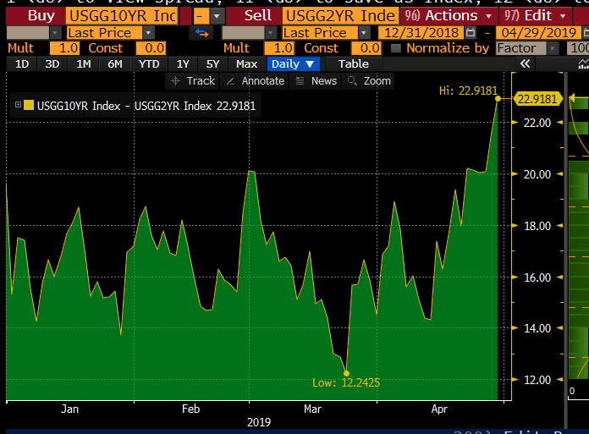Click the Sell side Const 0.0 field

(366, 48)
